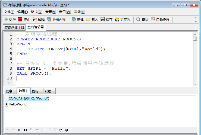Discard changes X button in navigator

click(55, 130)
